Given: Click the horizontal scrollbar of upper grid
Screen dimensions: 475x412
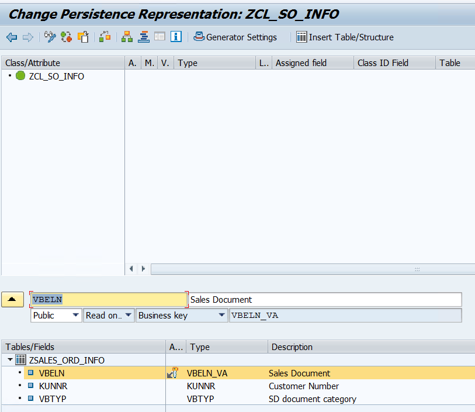Looking at the screenshot, I should (313, 269).
